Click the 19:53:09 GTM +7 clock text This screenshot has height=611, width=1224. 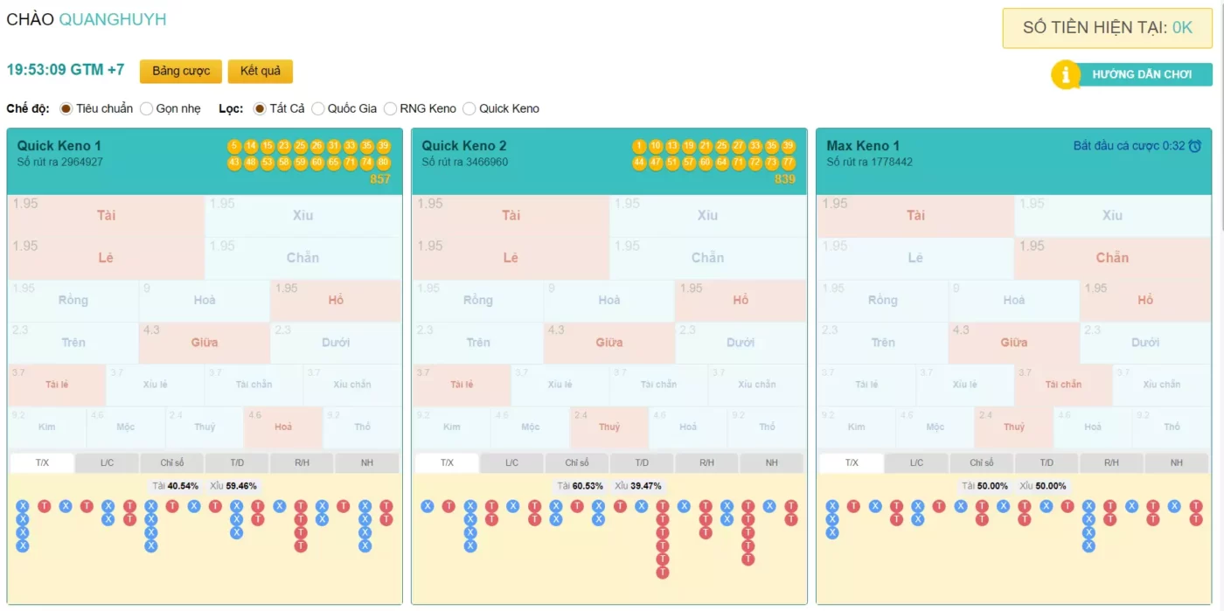pos(66,70)
